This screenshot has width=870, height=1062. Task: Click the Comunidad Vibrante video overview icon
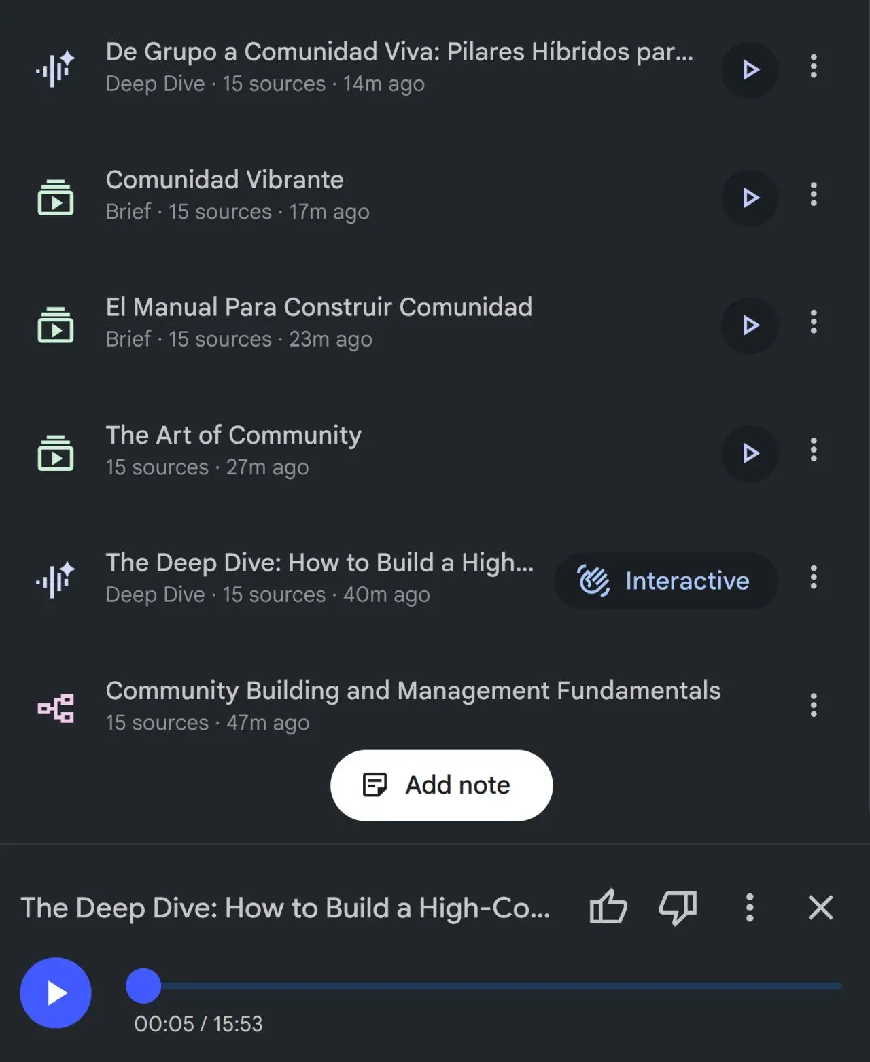tap(56, 198)
